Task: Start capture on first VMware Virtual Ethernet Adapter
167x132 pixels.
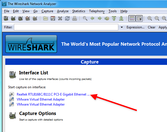Action: pos(41,99)
